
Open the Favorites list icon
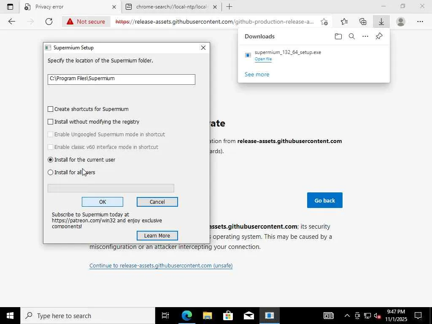pos(344,22)
